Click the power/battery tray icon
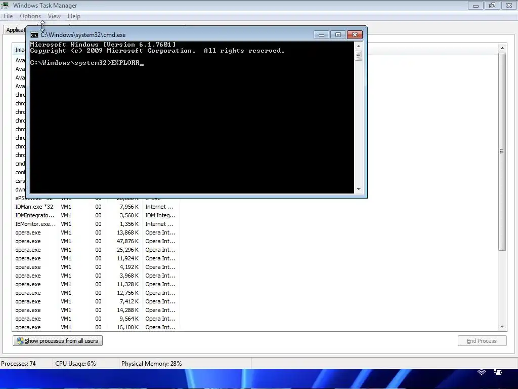 coord(498,372)
